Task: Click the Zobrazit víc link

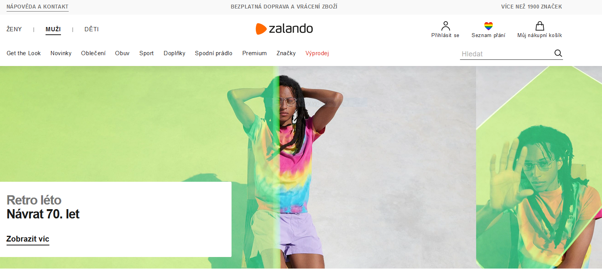Action: pyautogui.click(x=28, y=239)
